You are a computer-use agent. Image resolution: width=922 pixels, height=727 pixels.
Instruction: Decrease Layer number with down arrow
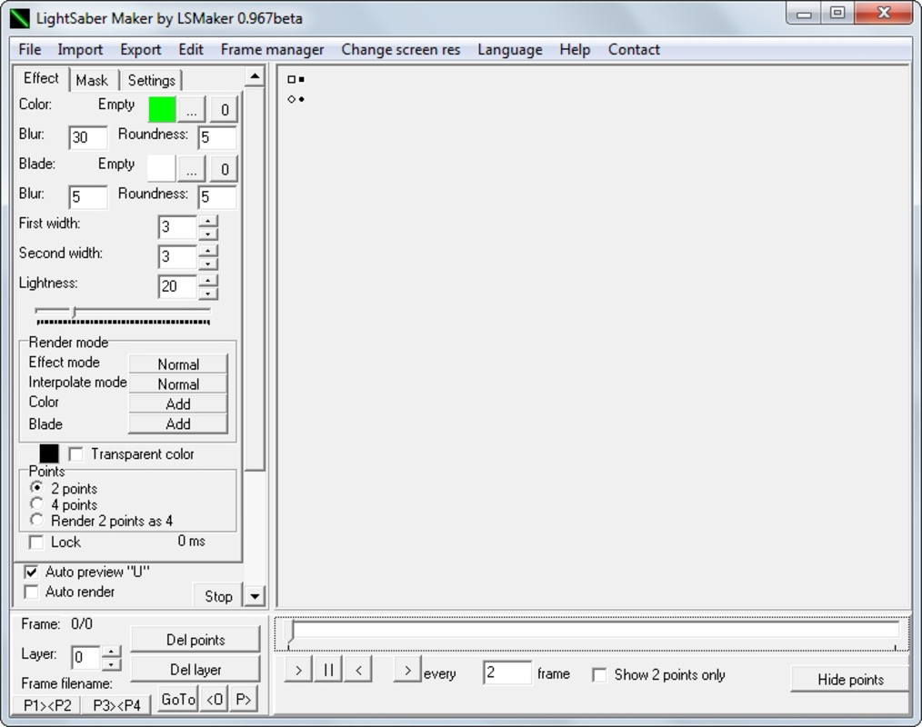coord(111,664)
